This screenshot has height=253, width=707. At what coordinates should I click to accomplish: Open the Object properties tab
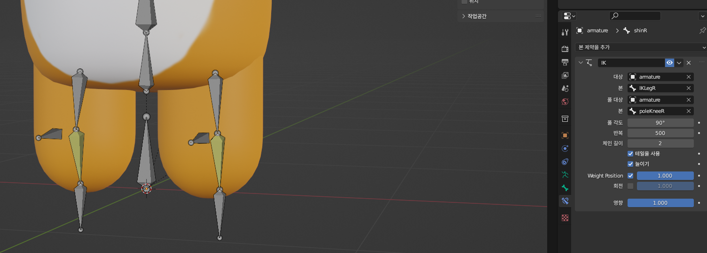pyautogui.click(x=565, y=135)
